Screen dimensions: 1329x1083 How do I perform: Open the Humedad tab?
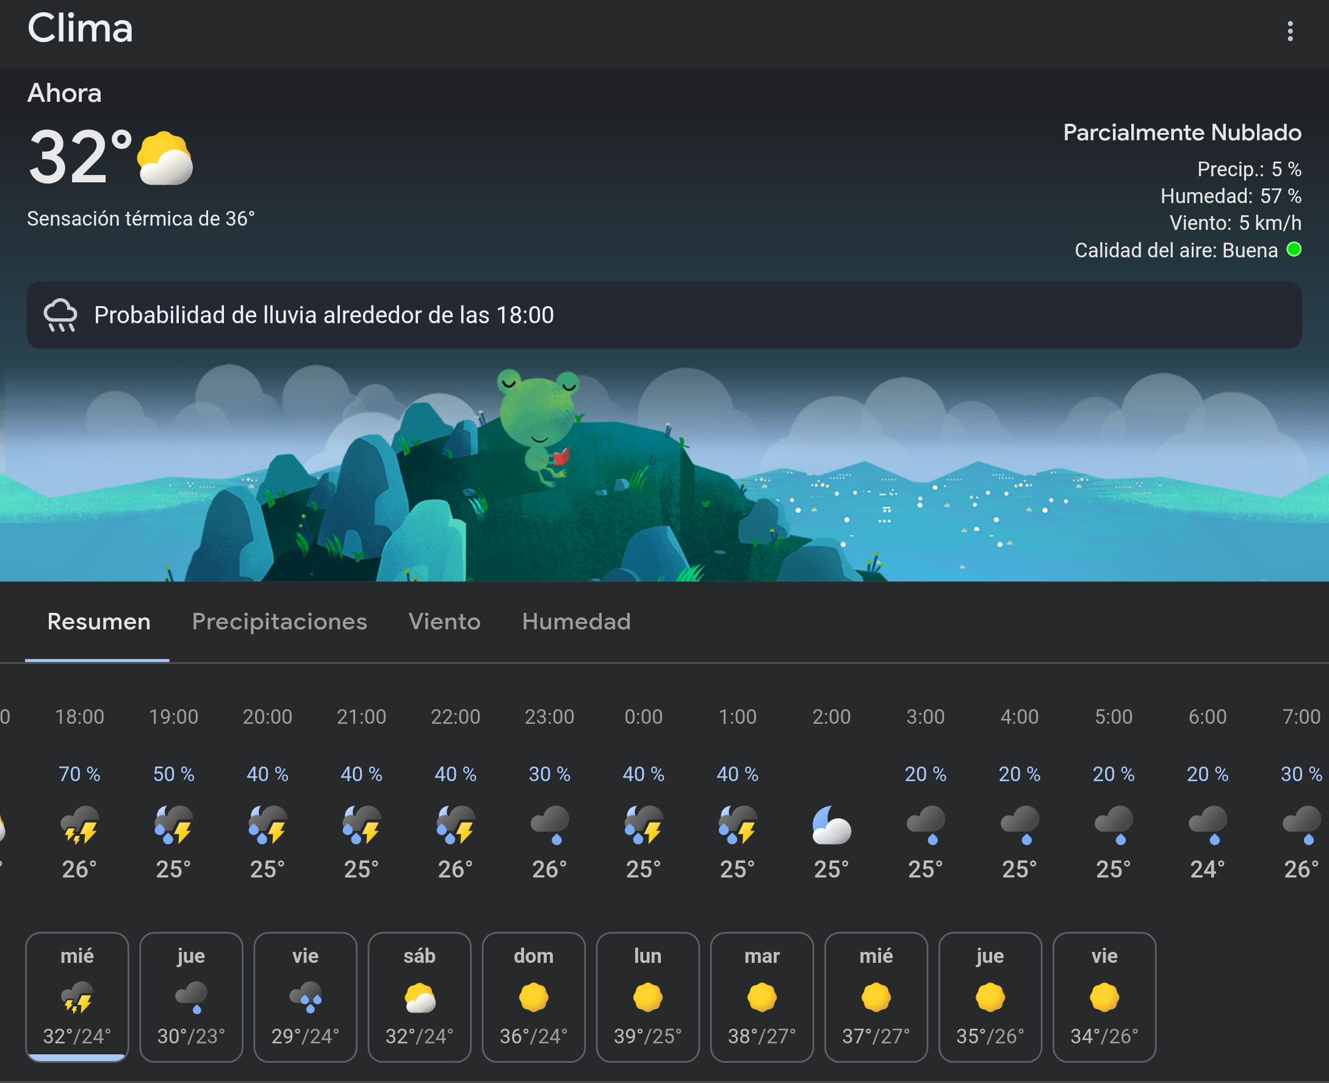coord(575,621)
